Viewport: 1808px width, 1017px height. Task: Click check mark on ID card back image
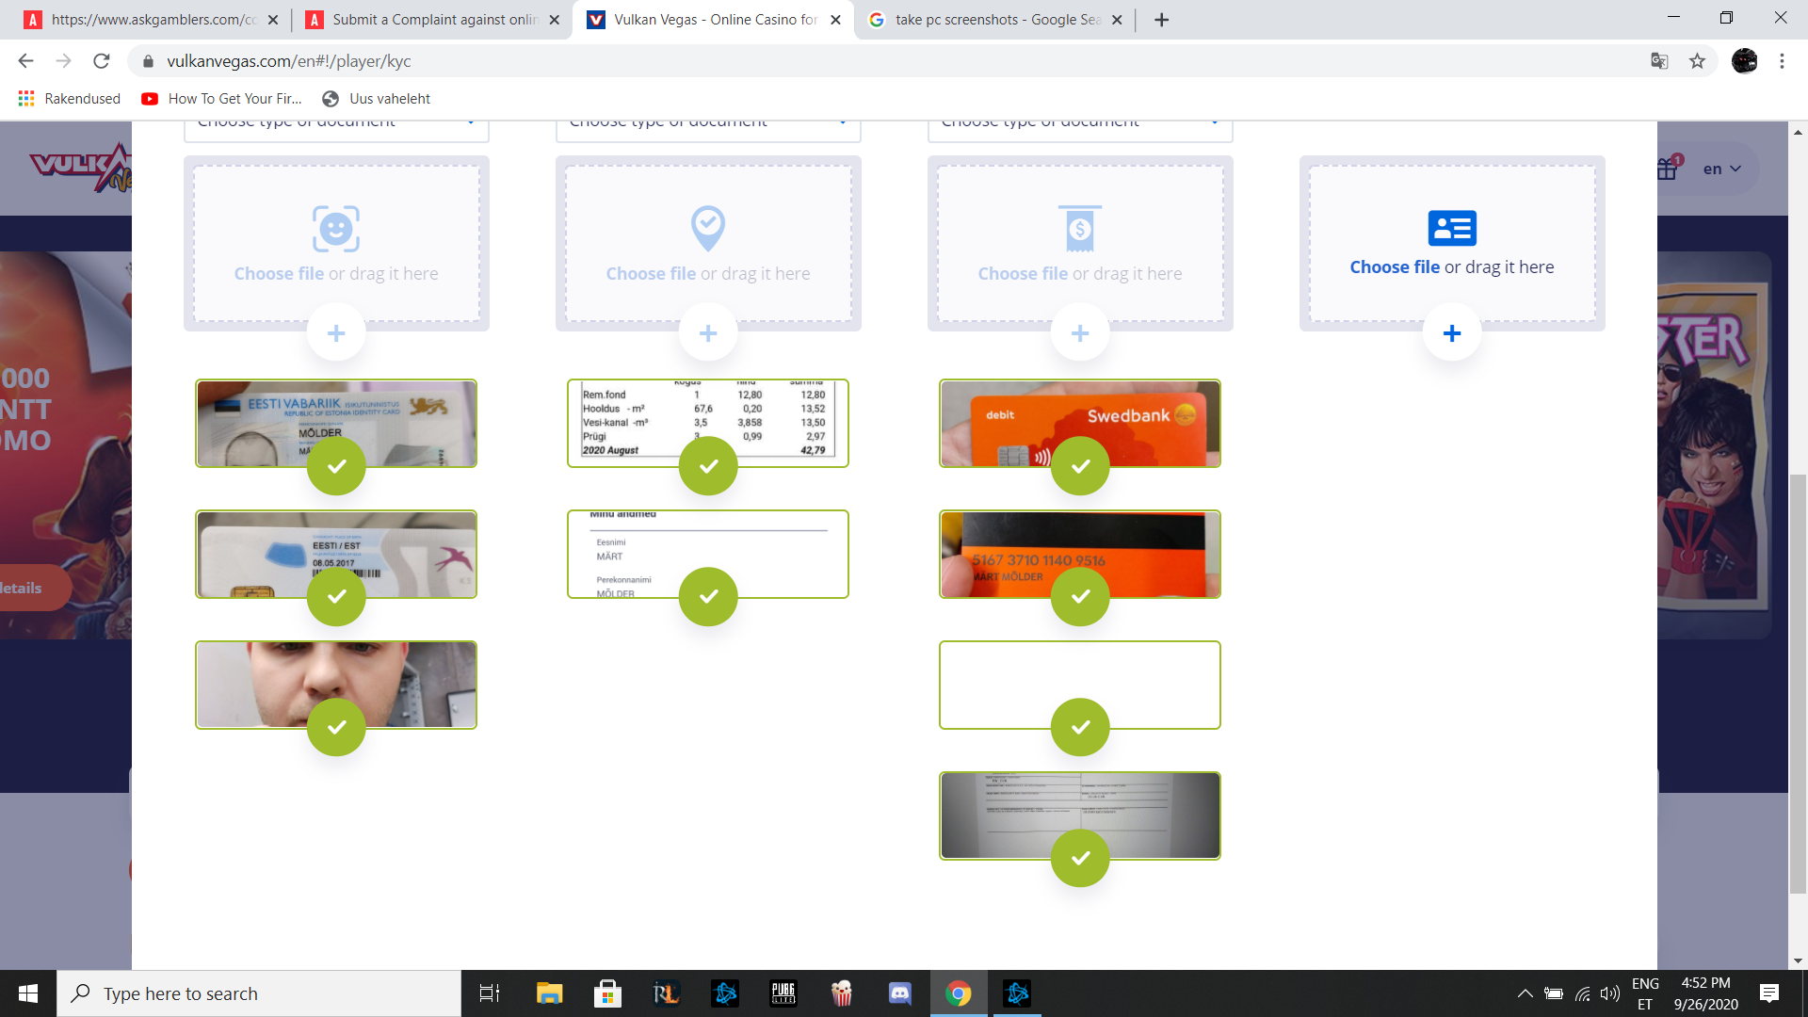tap(336, 597)
